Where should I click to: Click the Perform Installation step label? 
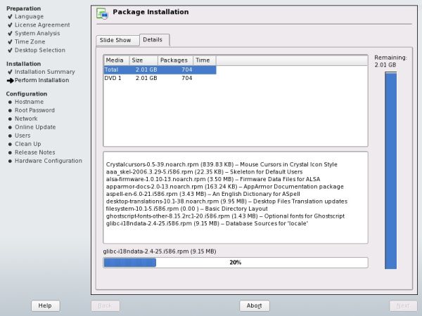[42, 80]
